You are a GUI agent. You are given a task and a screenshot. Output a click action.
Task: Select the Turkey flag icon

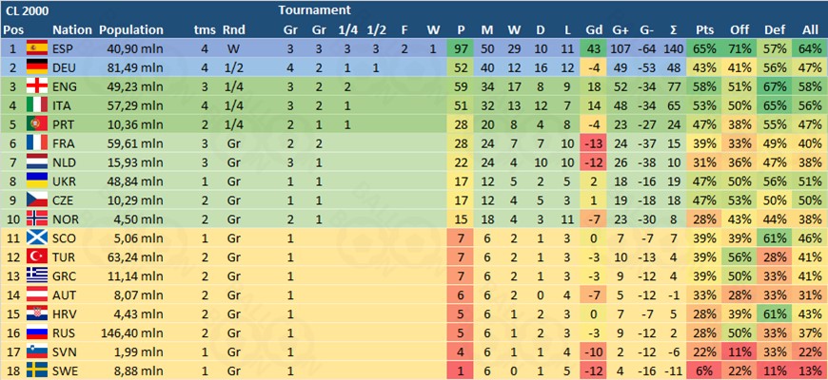pyautogui.click(x=37, y=257)
